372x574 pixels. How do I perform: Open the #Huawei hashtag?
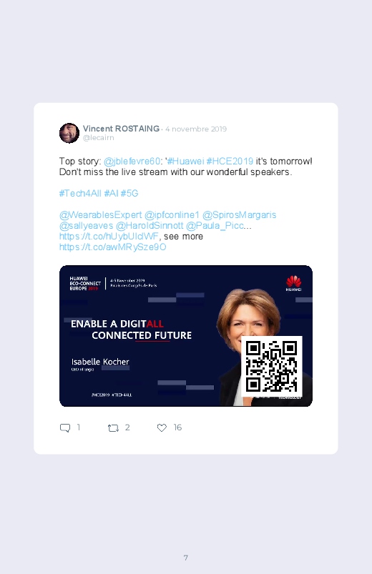pyautogui.click(x=185, y=161)
